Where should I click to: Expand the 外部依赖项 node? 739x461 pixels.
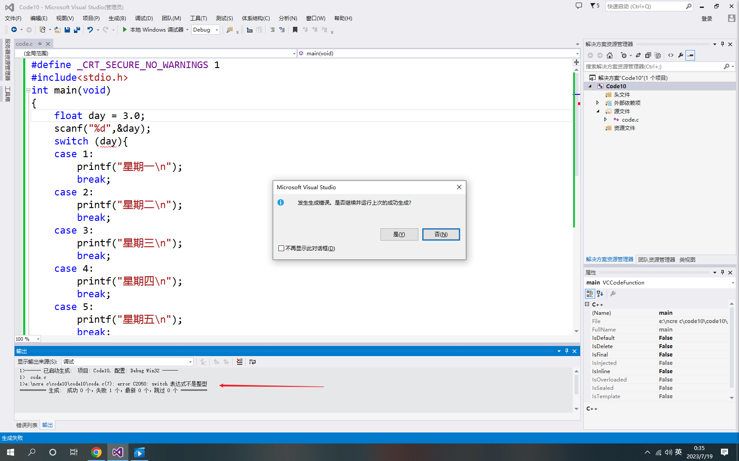coord(597,103)
